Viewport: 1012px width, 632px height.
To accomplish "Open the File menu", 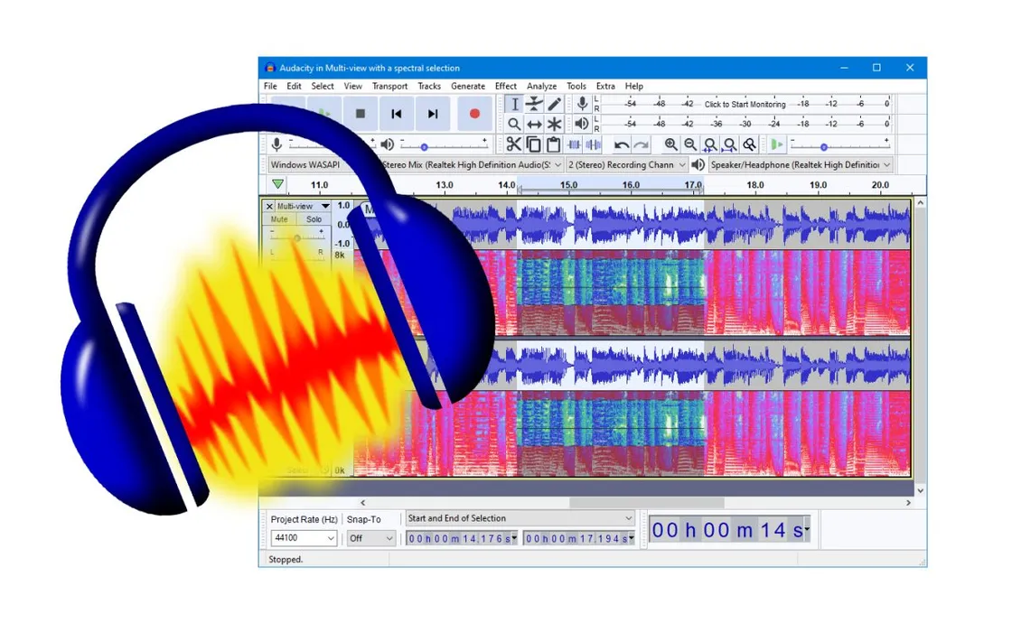I will pyautogui.click(x=270, y=86).
